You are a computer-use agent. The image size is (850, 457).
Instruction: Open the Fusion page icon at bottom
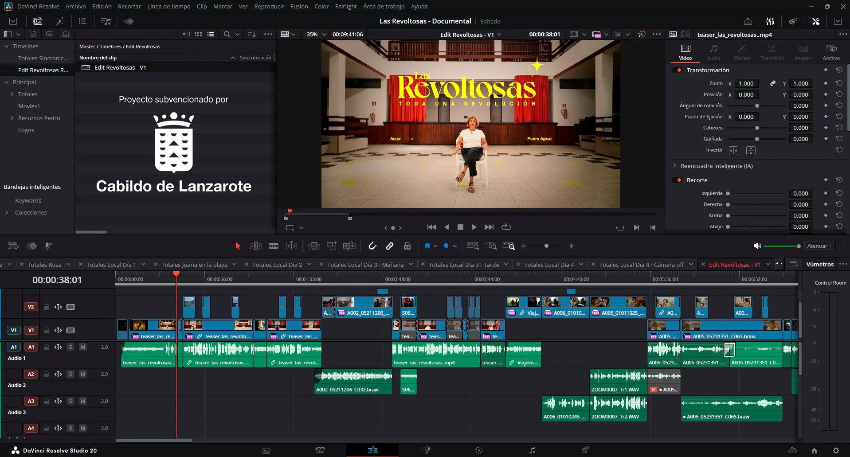click(426, 450)
